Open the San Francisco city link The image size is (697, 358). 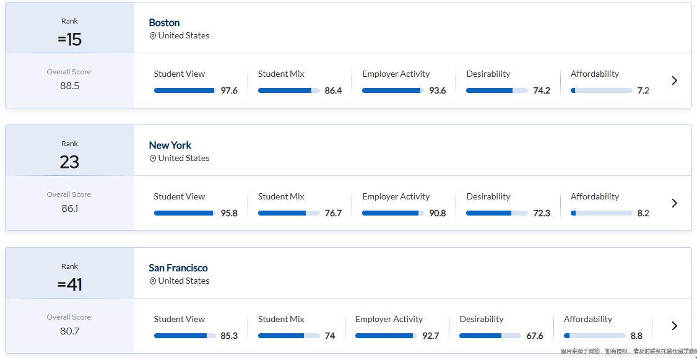[x=178, y=268]
